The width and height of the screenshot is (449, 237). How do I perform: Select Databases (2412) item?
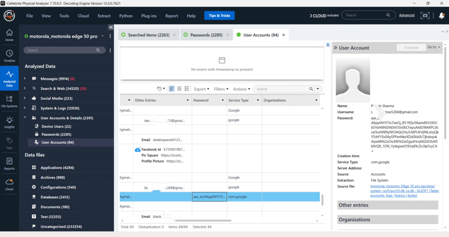pos(55,197)
